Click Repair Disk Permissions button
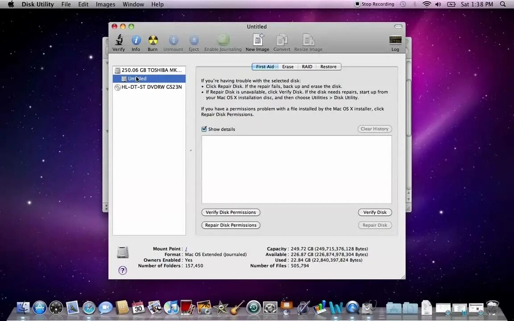Image resolution: width=514 pixels, height=321 pixels. [x=231, y=225]
